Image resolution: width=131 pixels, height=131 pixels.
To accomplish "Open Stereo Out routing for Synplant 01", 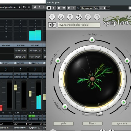I will click(x=20, y=57).
